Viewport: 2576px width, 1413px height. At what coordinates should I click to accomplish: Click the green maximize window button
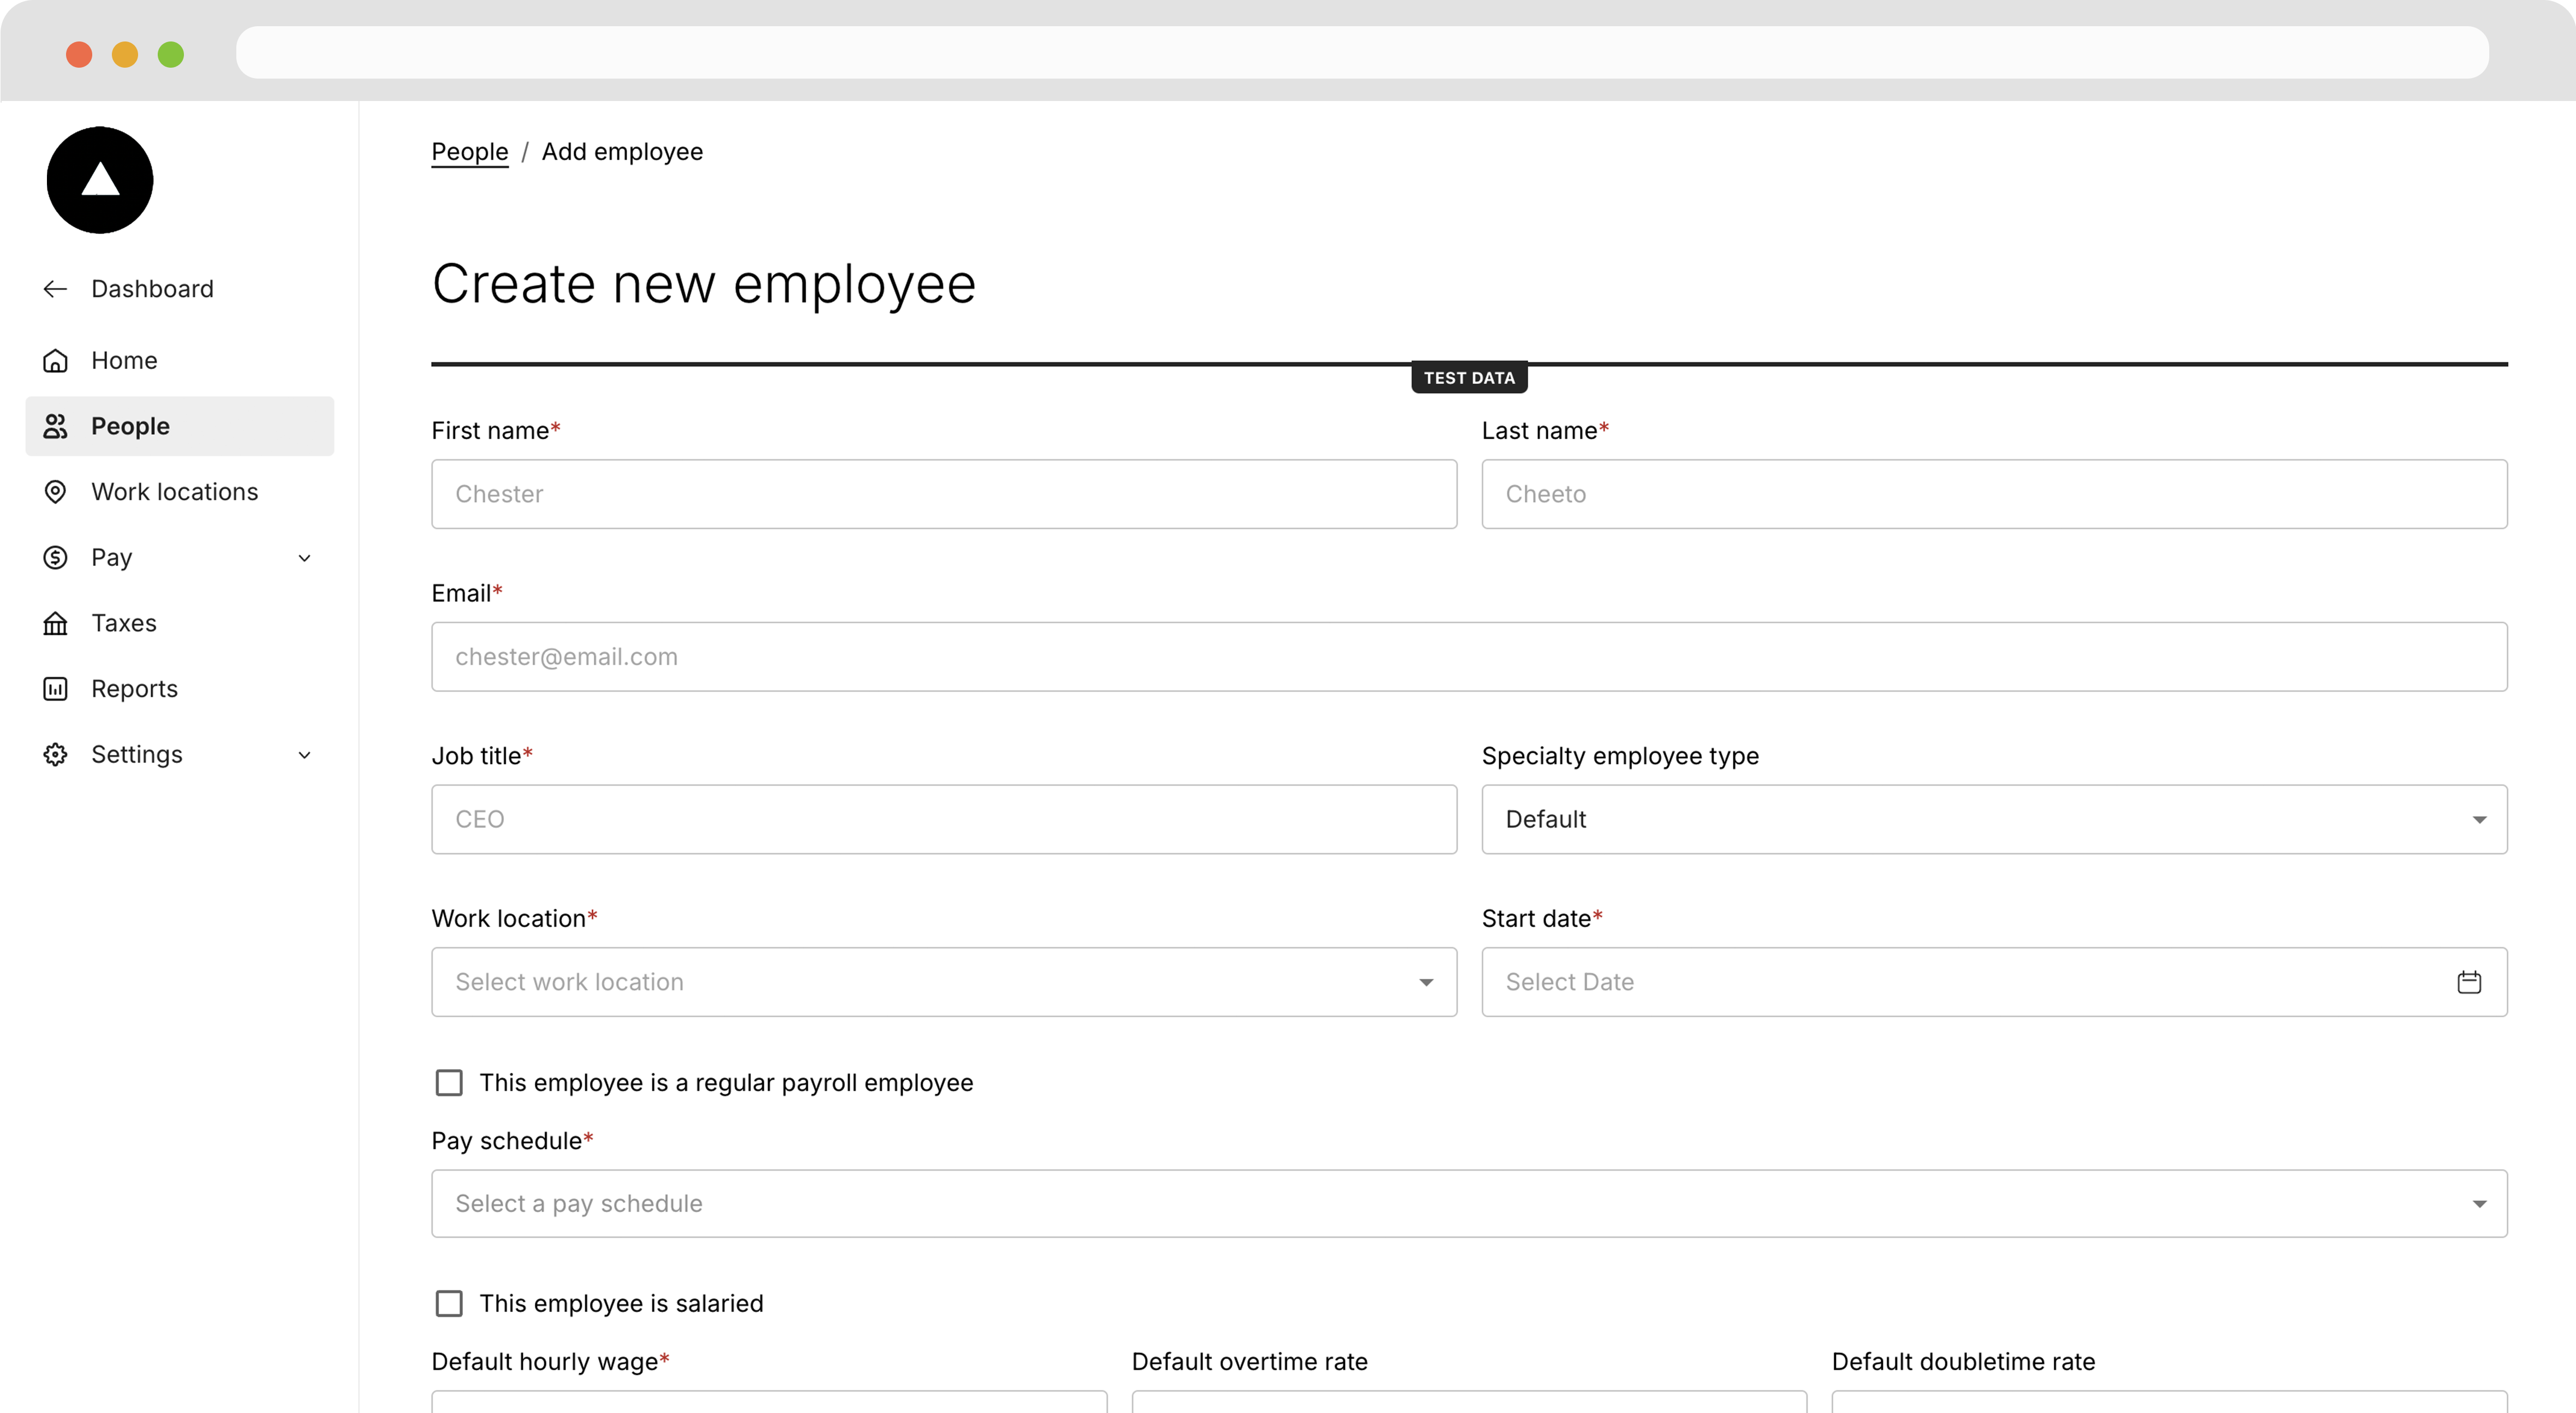click(171, 54)
